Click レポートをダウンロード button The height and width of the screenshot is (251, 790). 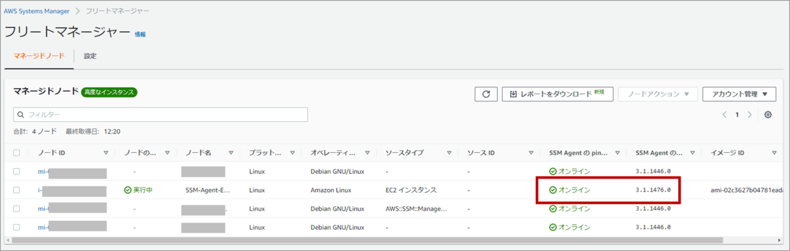coord(557,94)
